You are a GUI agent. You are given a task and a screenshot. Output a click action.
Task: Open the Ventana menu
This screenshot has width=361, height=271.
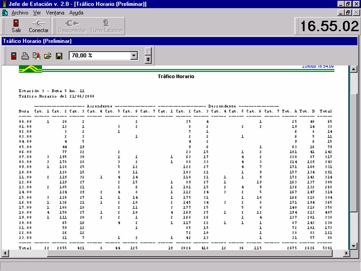(x=55, y=13)
